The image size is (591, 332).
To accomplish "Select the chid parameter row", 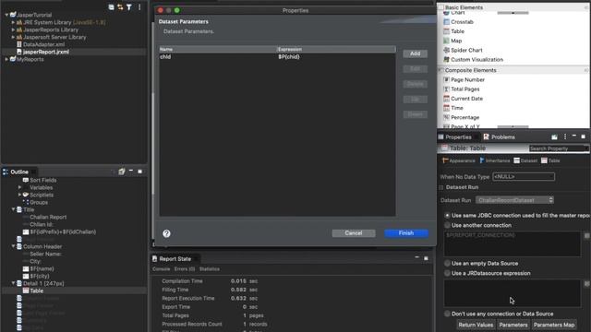I will [x=277, y=57].
